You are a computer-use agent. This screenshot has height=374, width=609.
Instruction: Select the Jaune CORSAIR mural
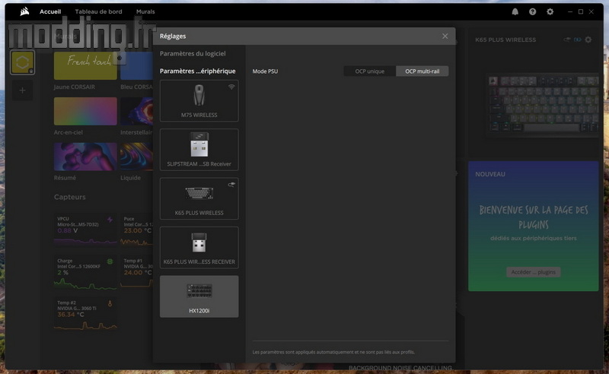pos(85,66)
